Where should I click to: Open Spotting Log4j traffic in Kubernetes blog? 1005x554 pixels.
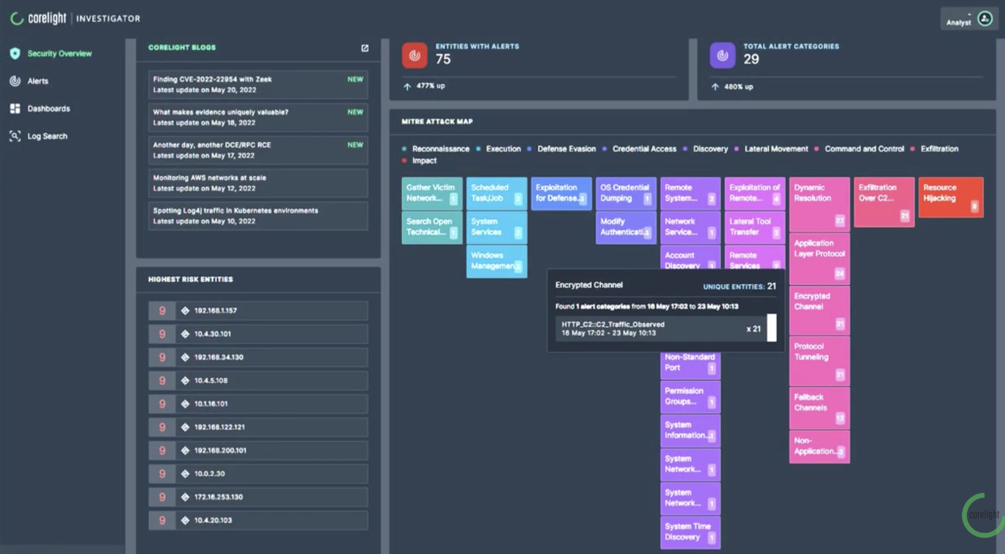pos(258,216)
